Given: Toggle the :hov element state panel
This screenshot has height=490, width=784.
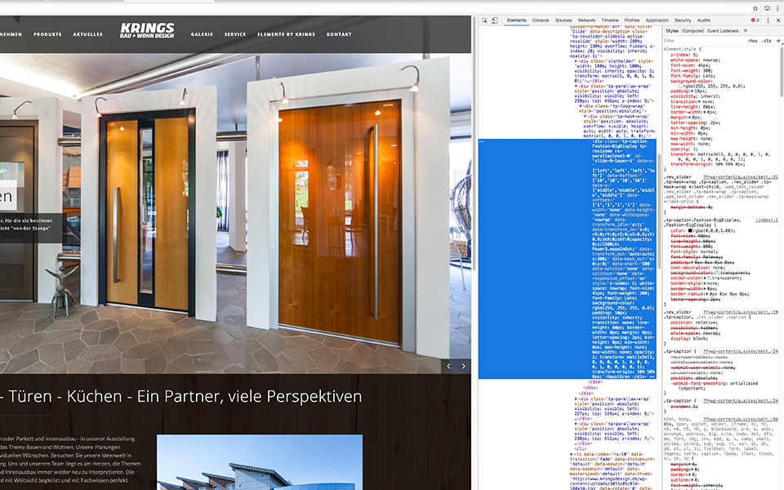Looking at the screenshot, I should (753, 41).
